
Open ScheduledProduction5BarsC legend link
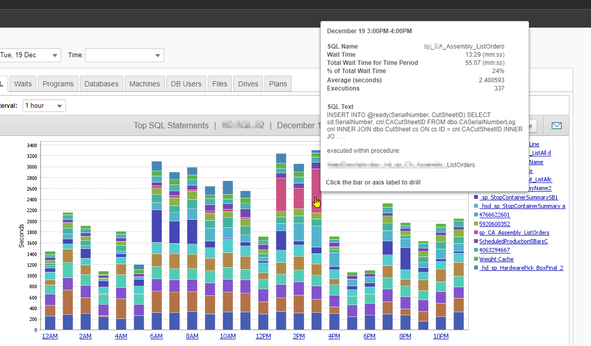click(513, 241)
